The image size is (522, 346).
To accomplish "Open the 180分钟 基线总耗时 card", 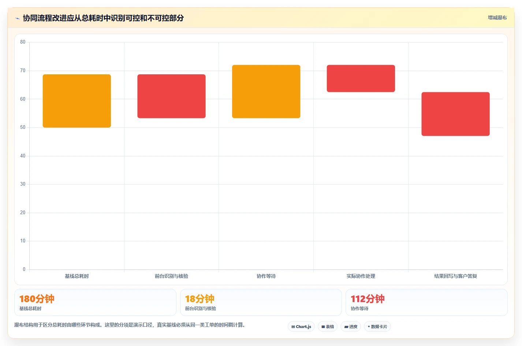I will [x=95, y=302].
